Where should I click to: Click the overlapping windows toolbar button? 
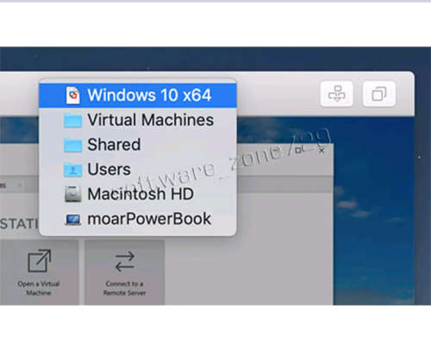pyautogui.click(x=379, y=94)
